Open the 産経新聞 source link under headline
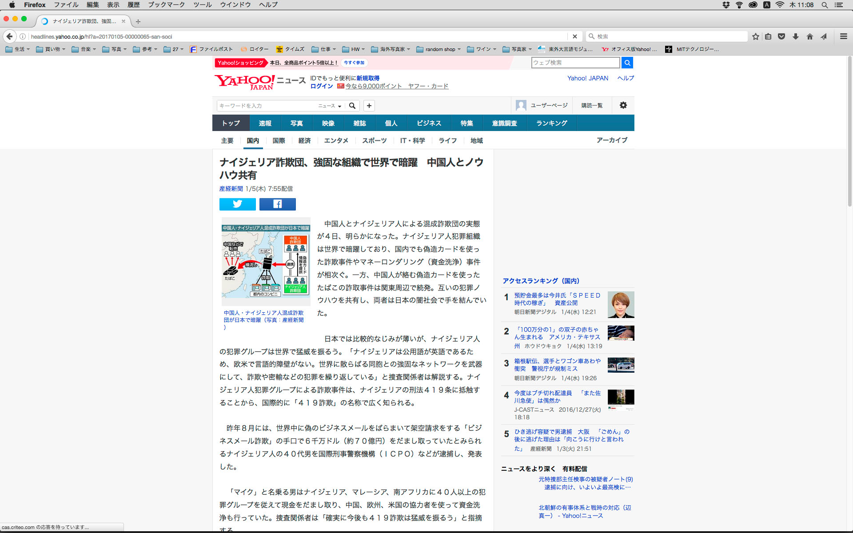Image resolution: width=853 pixels, height=533 pixels. coord(231,189)
